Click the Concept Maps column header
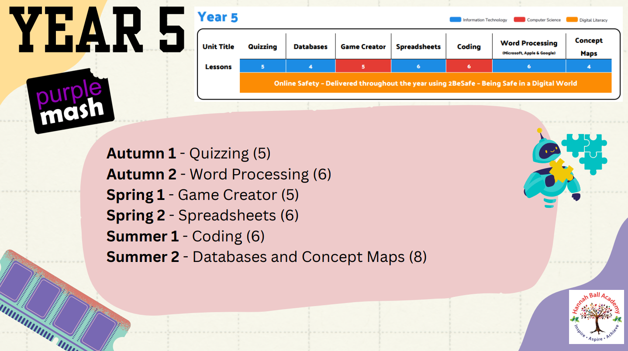Screen dimensions: 628x351 pos(589,47)
